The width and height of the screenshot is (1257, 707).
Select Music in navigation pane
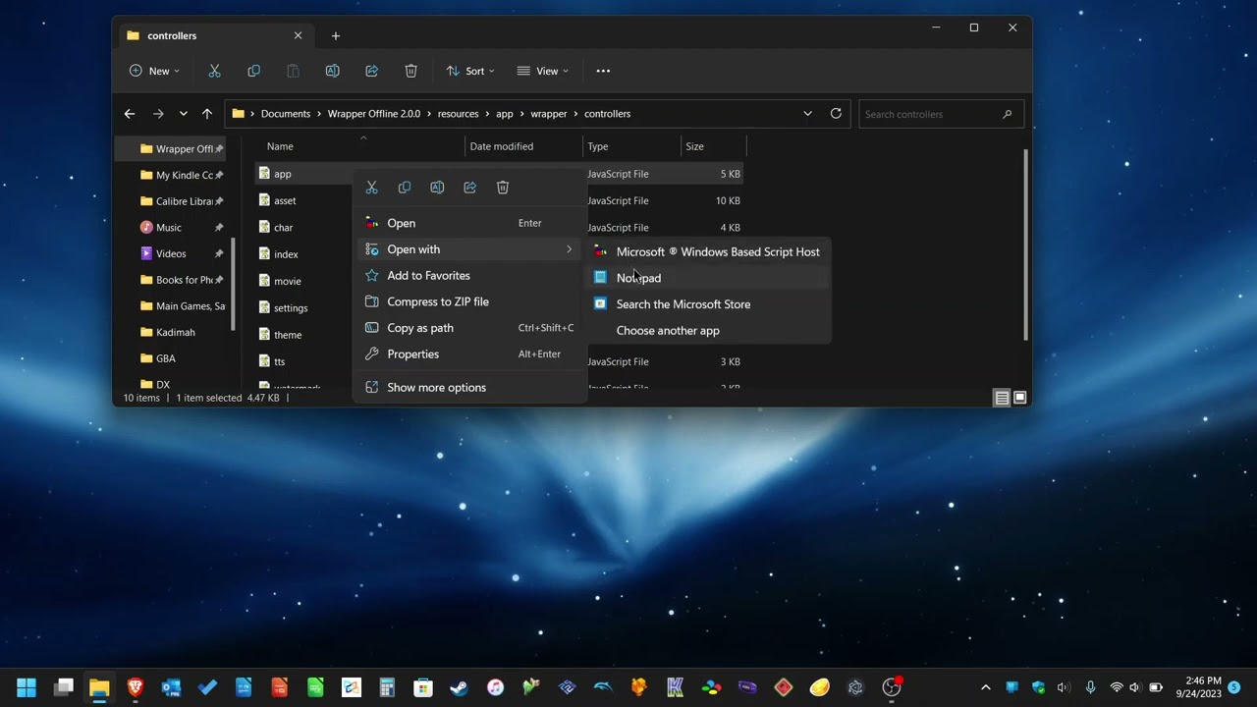coord(169,227)
